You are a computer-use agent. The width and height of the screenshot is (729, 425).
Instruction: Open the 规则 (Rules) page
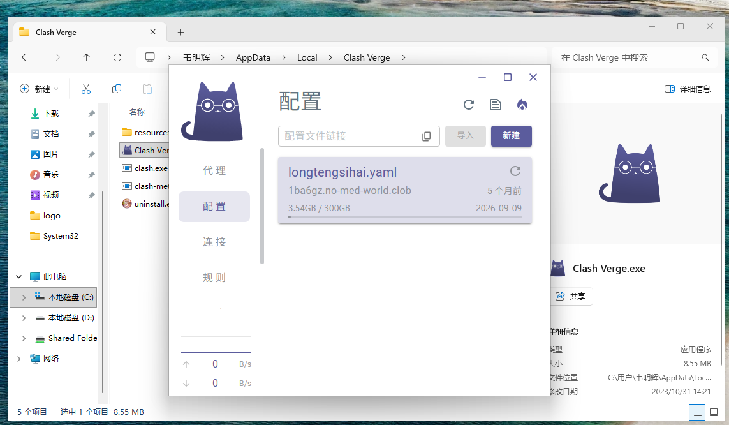tap(214, 278)
